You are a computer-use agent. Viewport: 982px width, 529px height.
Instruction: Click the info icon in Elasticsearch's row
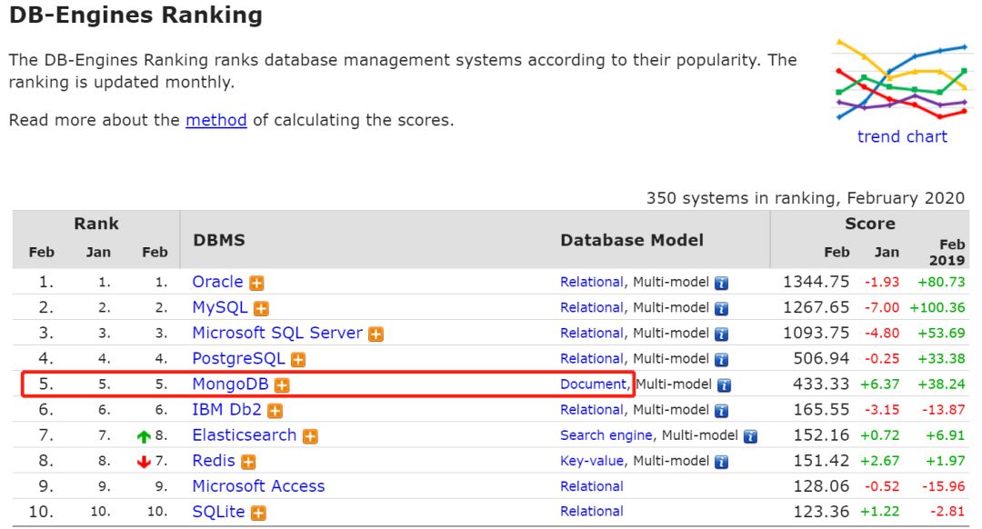click(750, 435)
